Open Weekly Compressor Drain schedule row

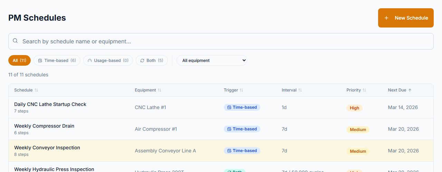pyautogui.click(x=44, y=126)
